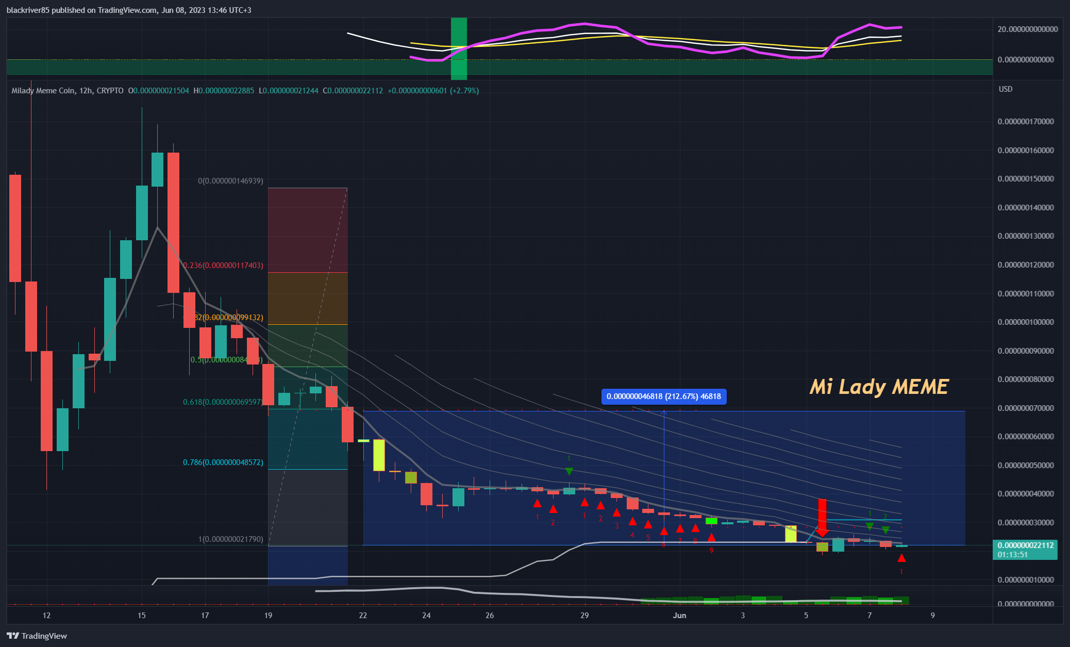Click the Fibonacci 1 level label 0.000000021790

[x=230, y=539]
